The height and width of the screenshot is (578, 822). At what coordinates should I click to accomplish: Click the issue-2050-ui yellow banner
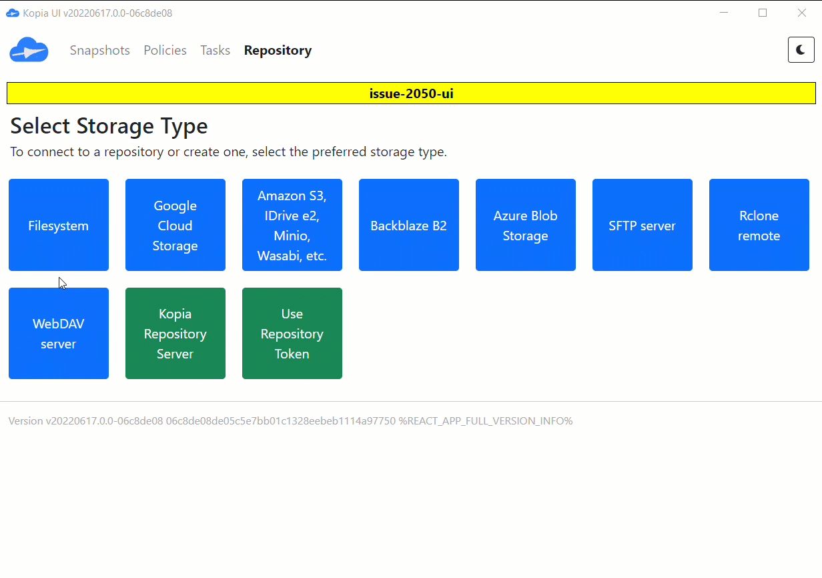[411, 93]
